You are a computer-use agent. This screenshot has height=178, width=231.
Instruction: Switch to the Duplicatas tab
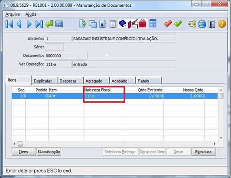click(x=45, y=81)
